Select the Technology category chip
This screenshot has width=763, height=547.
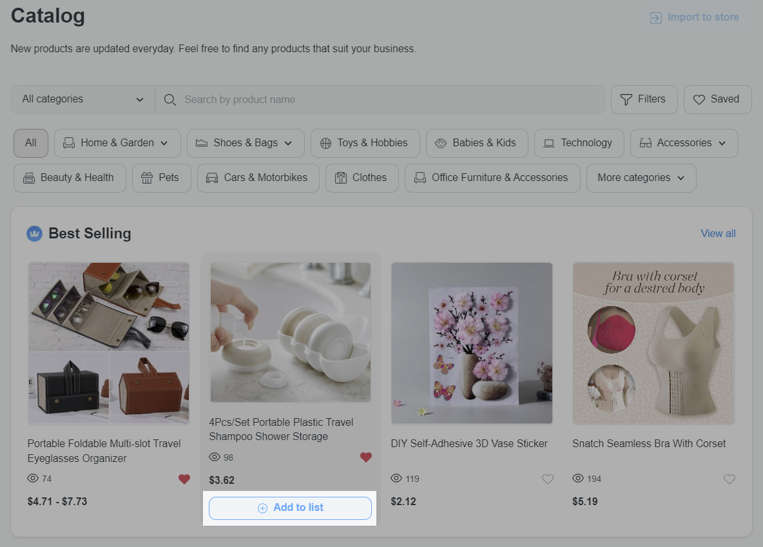[x=578, y=143]
